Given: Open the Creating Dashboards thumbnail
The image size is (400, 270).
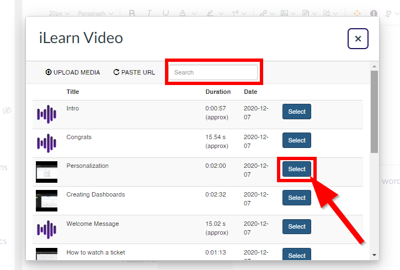Looking at the screenshot, I should (x=47, y=200).
